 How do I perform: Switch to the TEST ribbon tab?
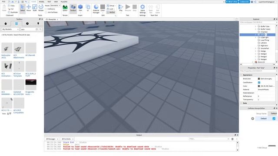point(49,2)
